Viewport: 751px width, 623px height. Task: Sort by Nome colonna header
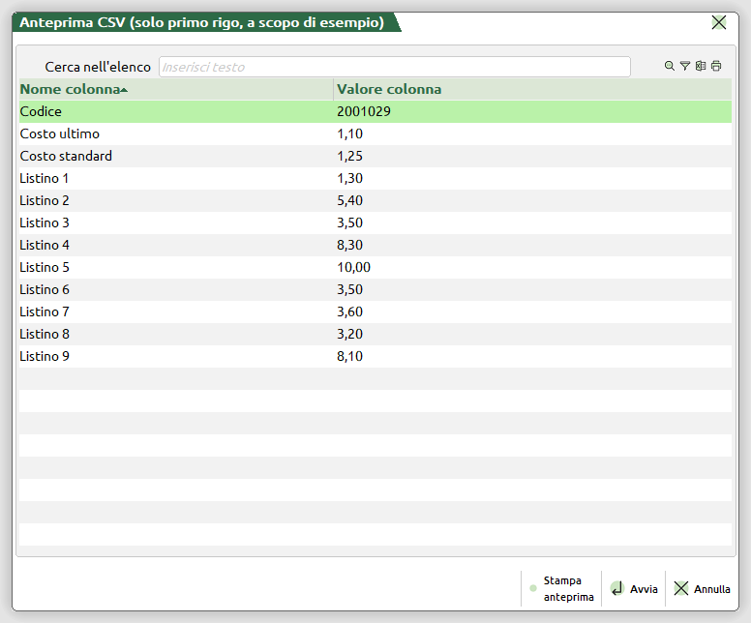point(74,89)
